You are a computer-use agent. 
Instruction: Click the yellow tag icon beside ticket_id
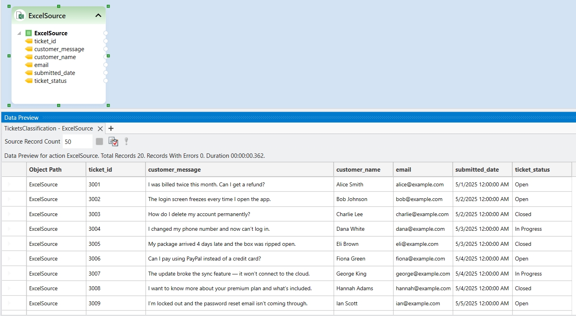29,41
